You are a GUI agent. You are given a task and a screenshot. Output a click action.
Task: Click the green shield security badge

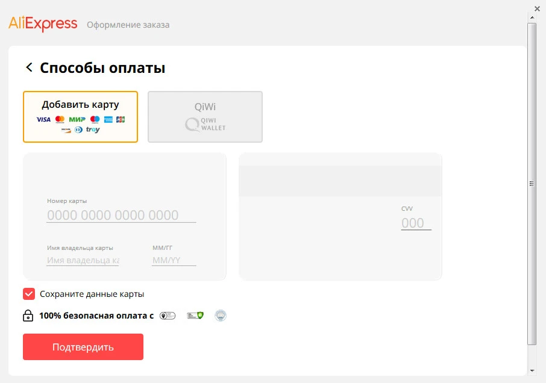pos(195,315)
